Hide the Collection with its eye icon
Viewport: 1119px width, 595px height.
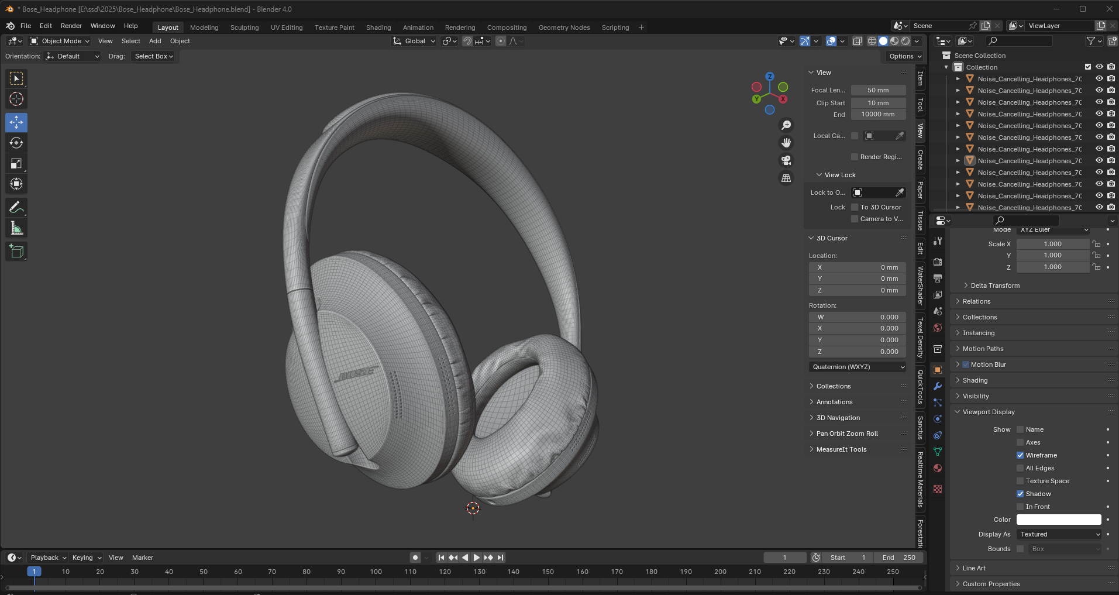click(x=1099, y=67)
